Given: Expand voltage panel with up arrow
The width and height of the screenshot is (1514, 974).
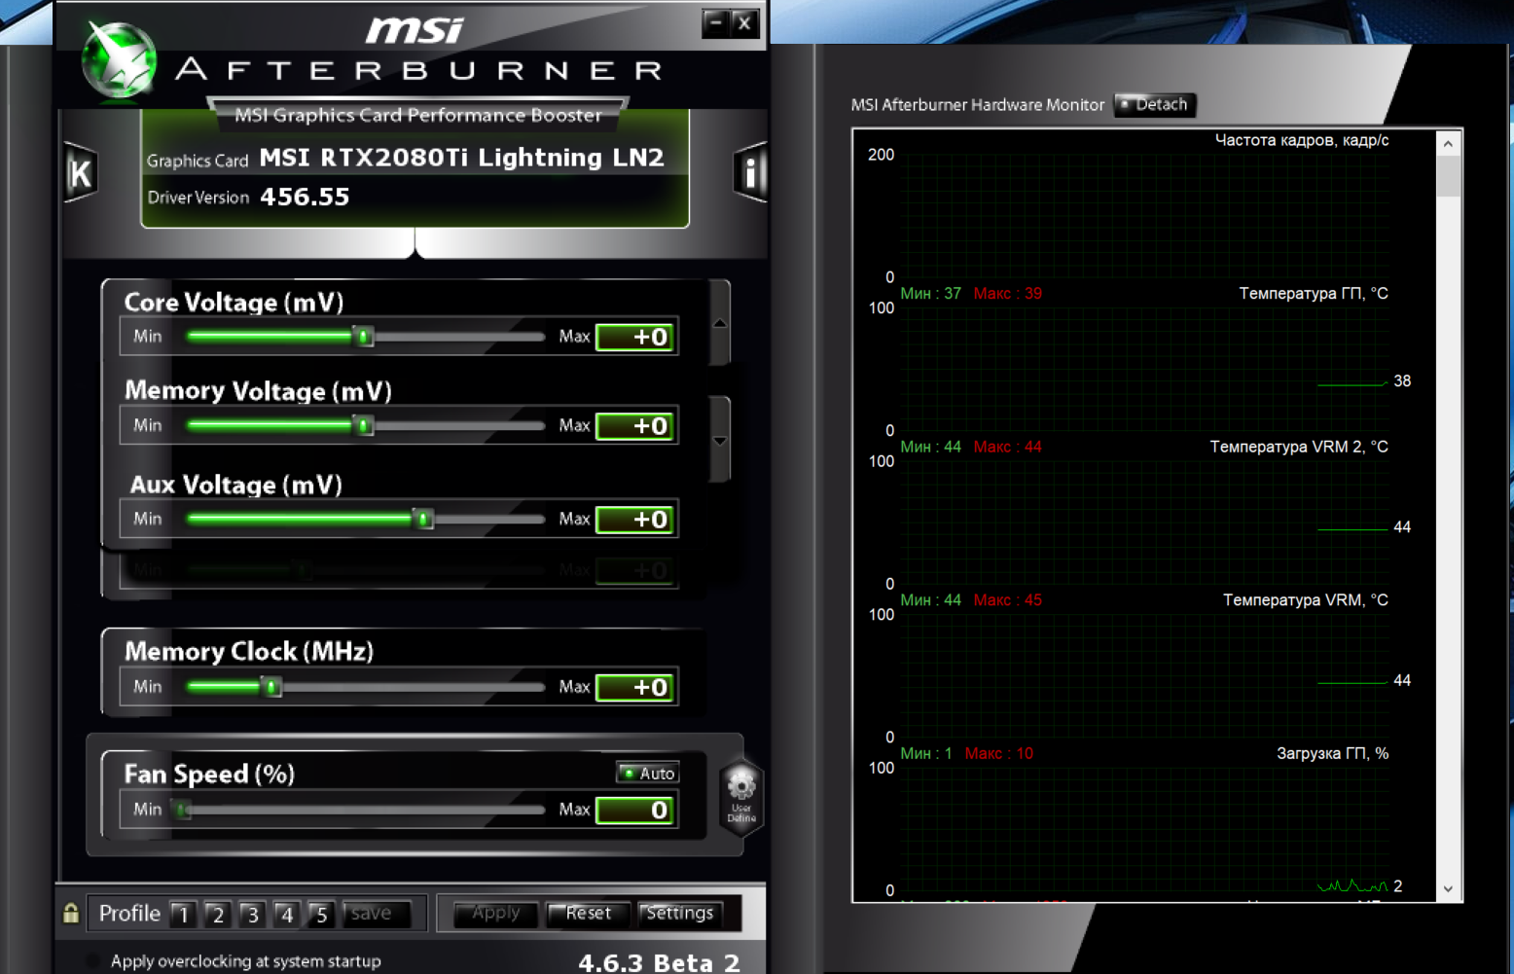Looking at the screenshot, I should [x=720, y=323].
